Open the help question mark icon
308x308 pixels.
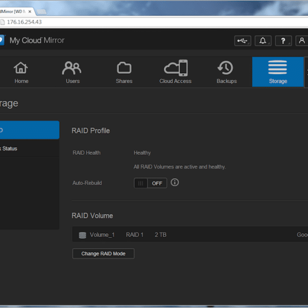pyautogui.click(x=283, y=41)
